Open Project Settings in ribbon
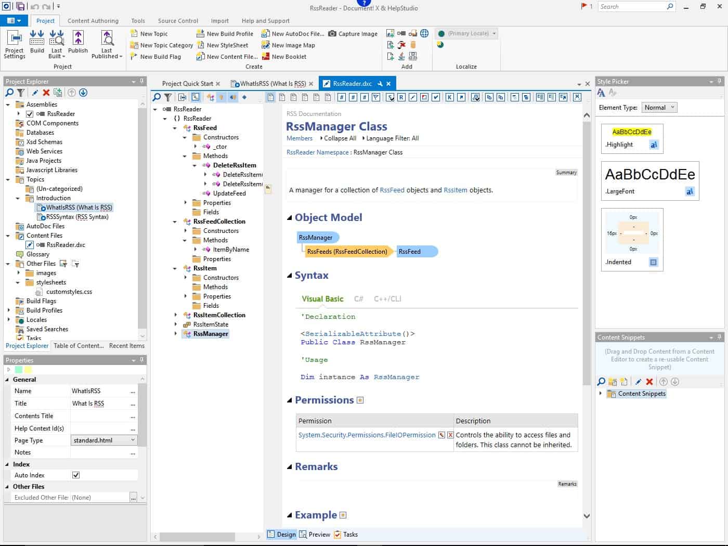This screenshot has height=546, width=728. pos(15,44)
